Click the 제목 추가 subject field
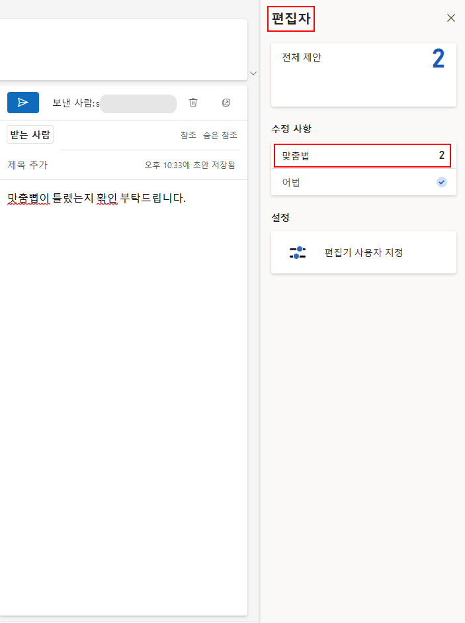 pos(28,165)
